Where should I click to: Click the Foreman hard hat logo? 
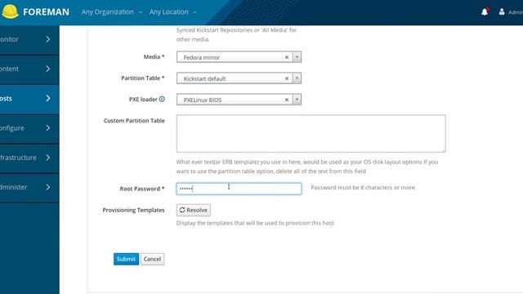pos(10,11)
